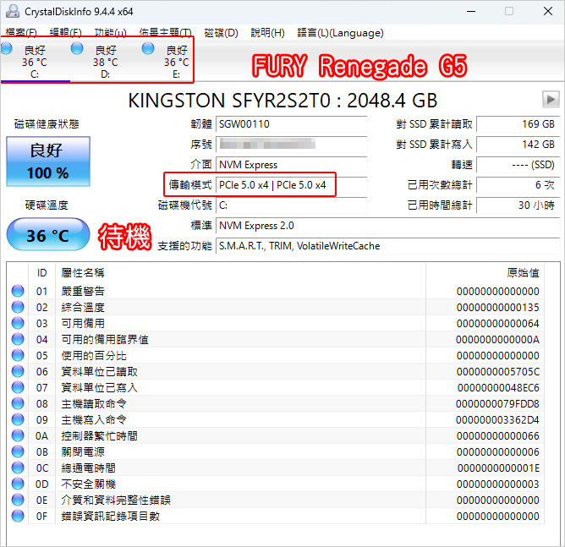The image size is (565, 547).
Task: Click the status orb for 0B 關閉電源
Action: click(x=18, y=451)
